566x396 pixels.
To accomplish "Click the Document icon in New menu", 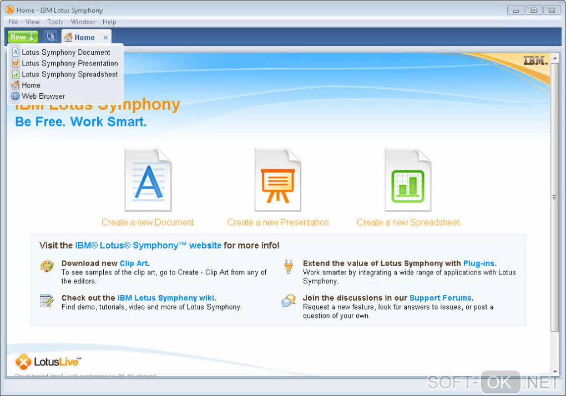I will click(16, 52).
